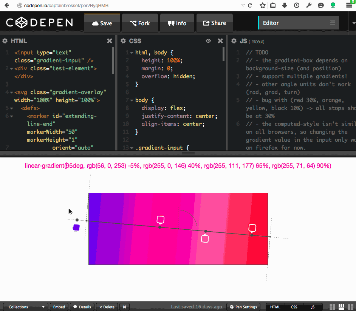Toggle CSS preview eye icon
Viewport: 356px width, 311px height.
[x=208, y=41]
